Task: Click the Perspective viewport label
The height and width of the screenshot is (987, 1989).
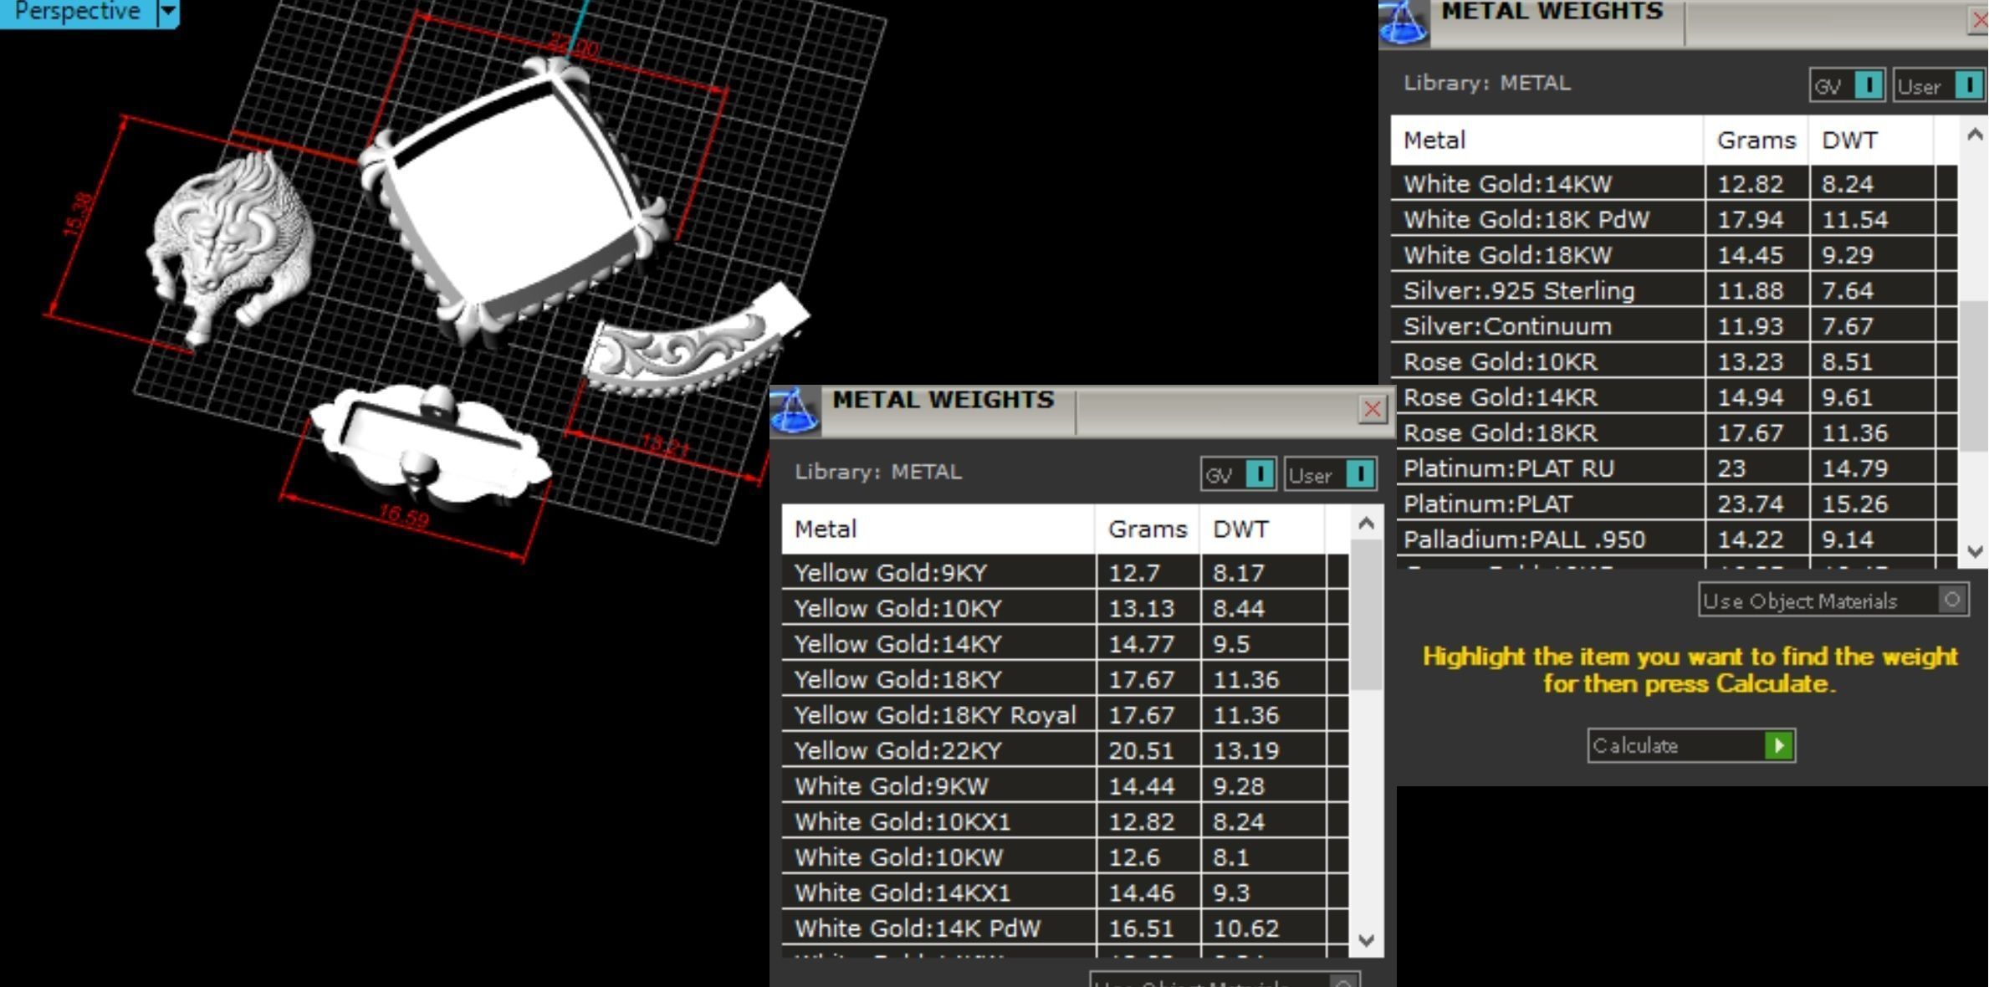Action: pos(77,12)
